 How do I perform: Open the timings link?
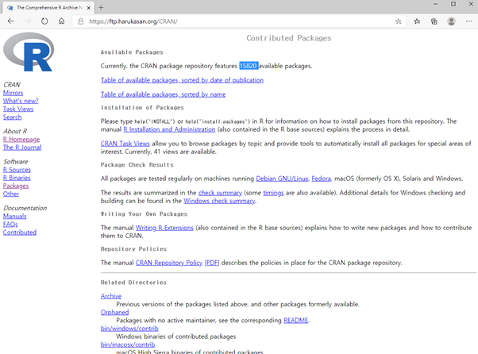click(x=273, y=193)
